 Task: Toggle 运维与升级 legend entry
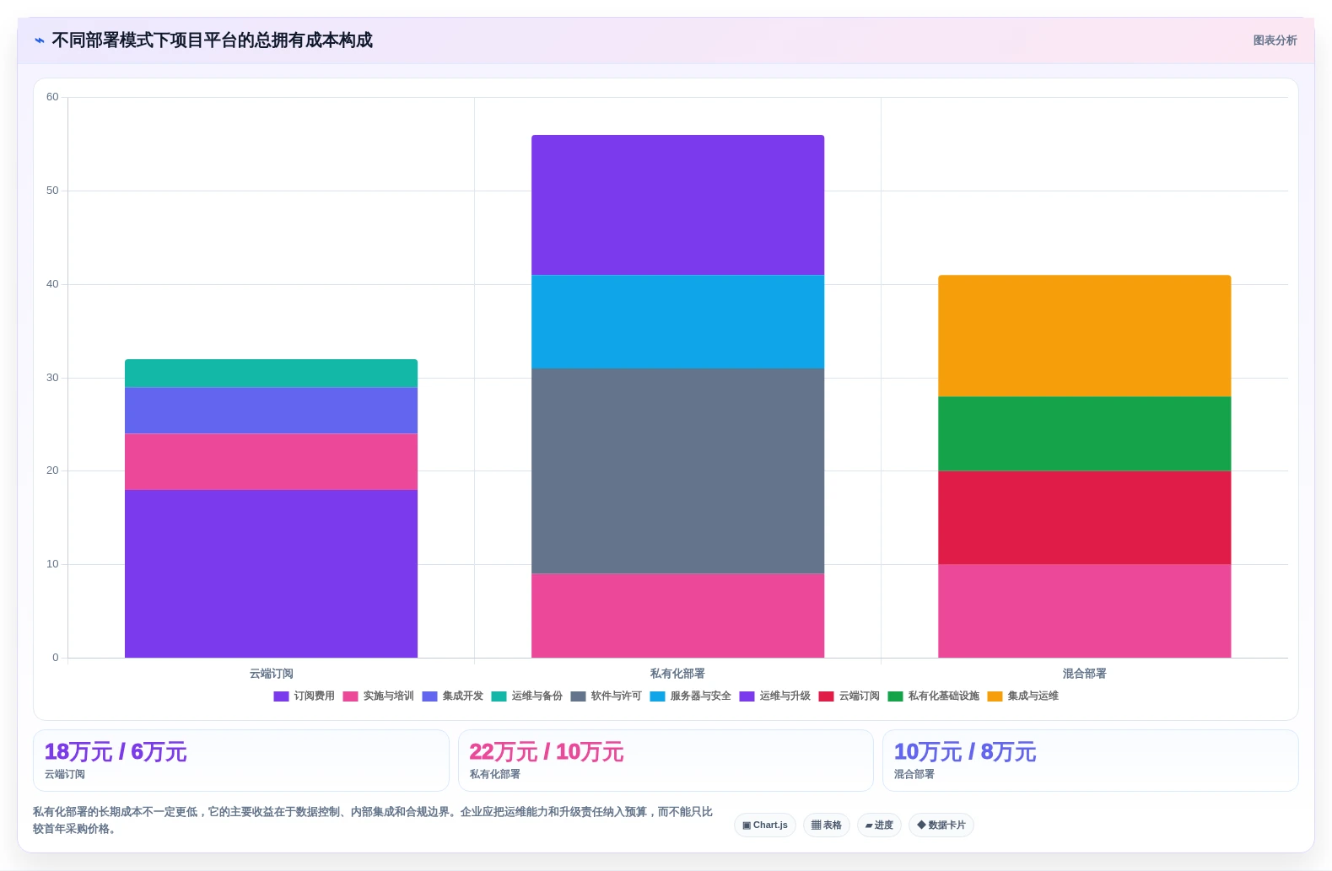coord(774,696)
